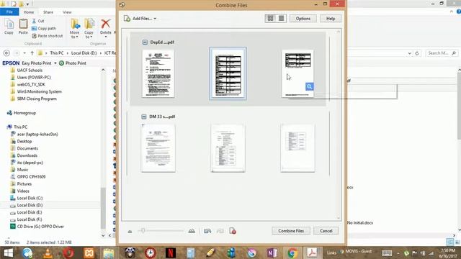Click the thumbnail size slider handle

(143, 231)
